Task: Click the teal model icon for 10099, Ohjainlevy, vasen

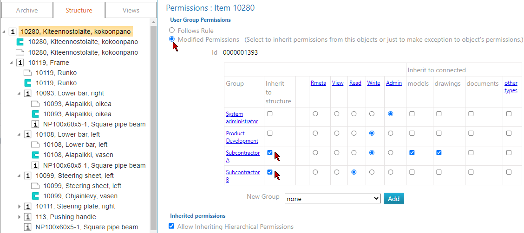Action: tap(35, 196)
